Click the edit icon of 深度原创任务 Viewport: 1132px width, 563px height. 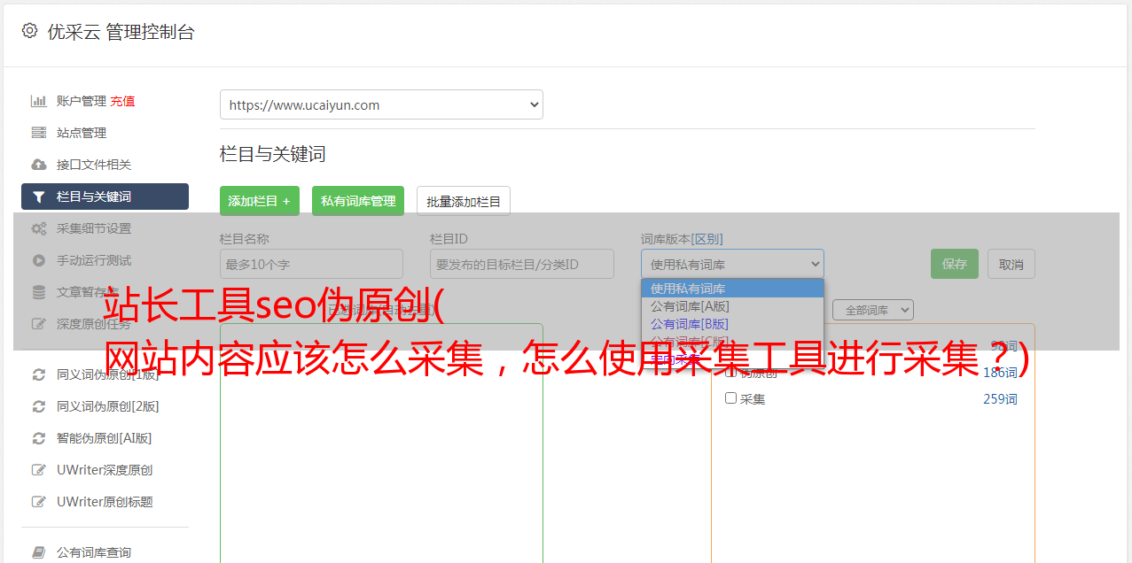(x=39, y=324)
